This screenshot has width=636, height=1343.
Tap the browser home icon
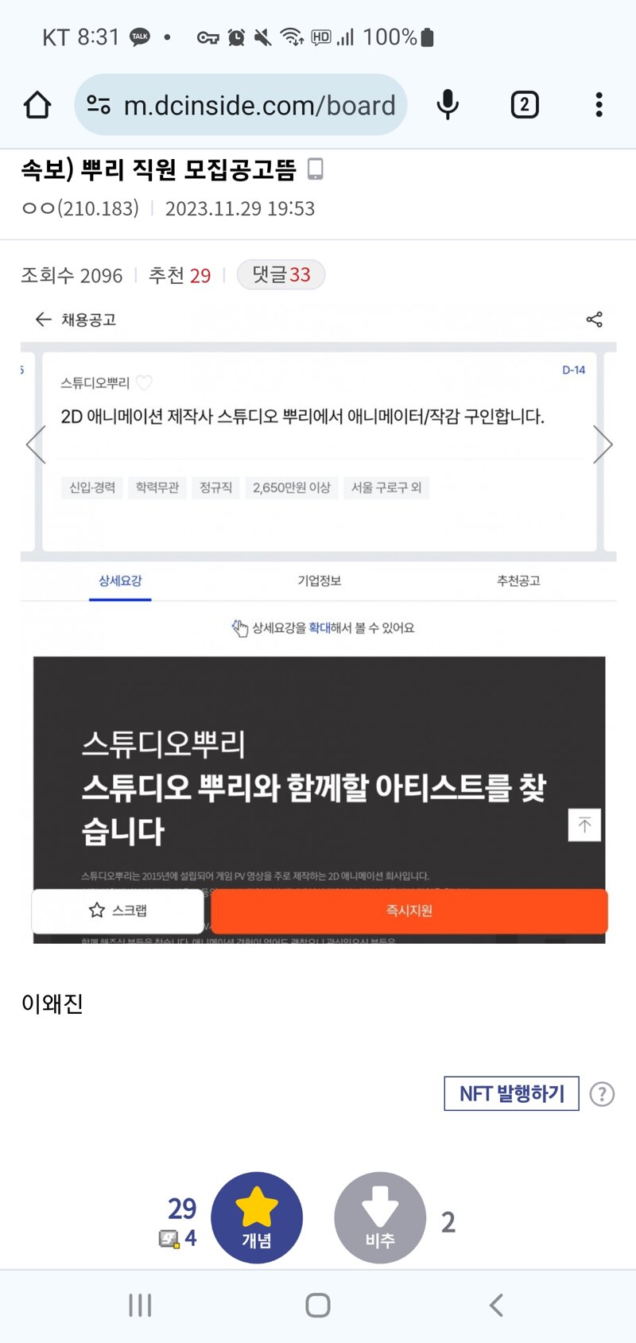coord(37,105)
